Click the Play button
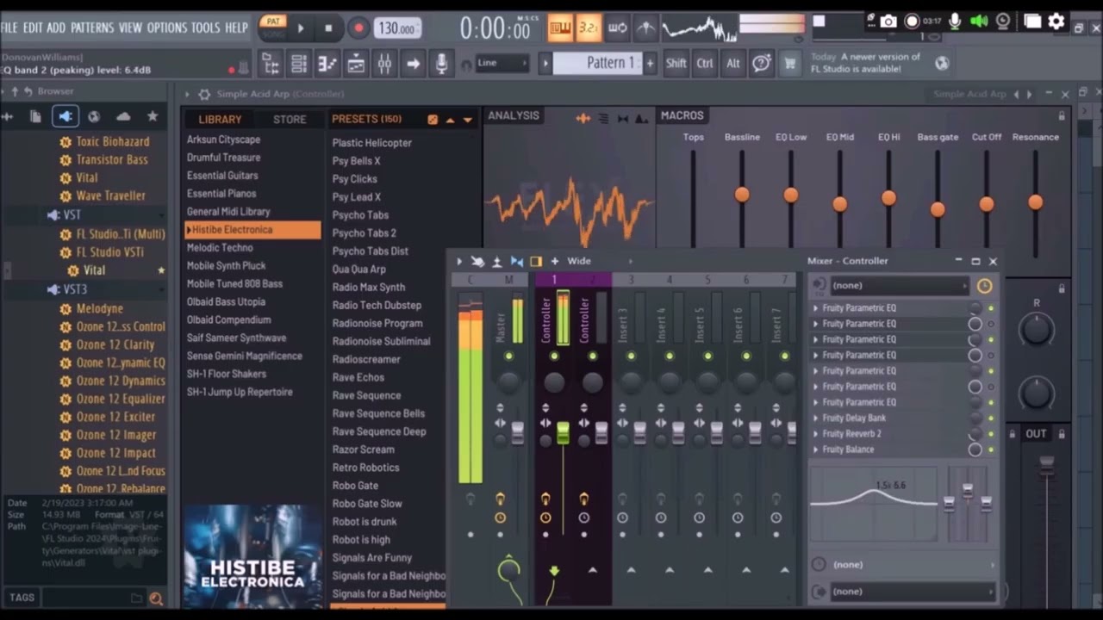This screenshot has width=1103, height=620. (x=301, y=28)
